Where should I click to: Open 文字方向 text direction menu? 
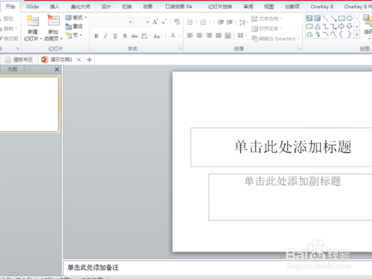pos(267,19)
